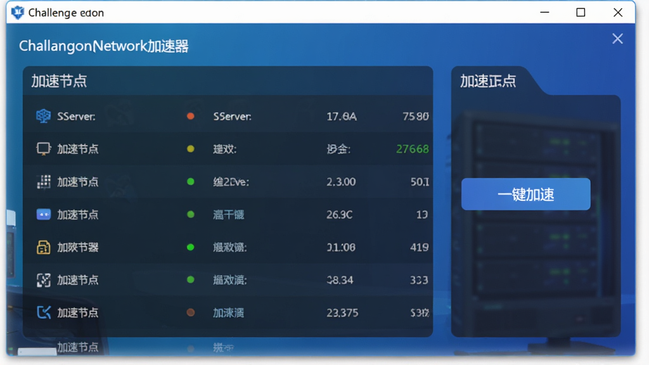Click the yellow status dot in the 27668 row
The width and height of the screenshot is (649, 365).
click(x=190, y=149)
